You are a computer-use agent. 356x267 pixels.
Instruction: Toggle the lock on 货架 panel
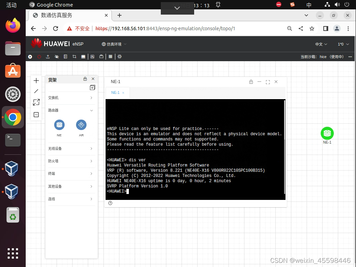85,79
